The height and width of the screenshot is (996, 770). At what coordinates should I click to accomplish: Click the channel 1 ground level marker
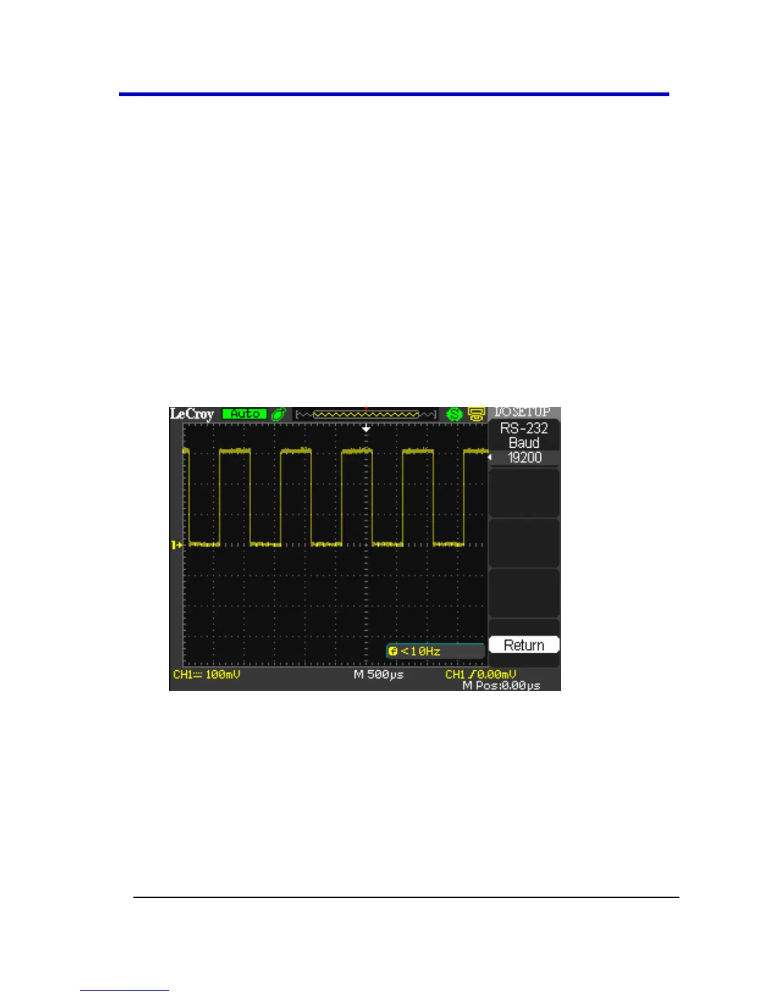click(177, 545)
